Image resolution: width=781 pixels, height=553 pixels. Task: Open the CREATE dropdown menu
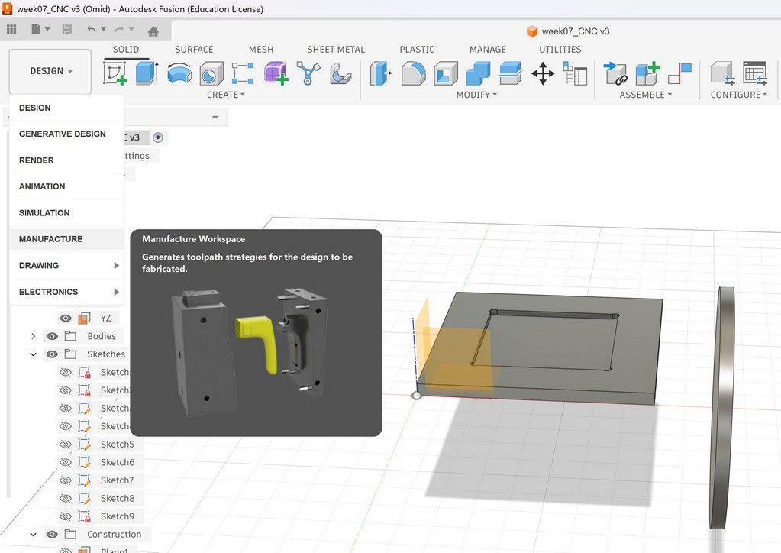[227, 95]
